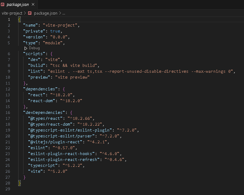Click the "vite-project" value string
This screenshot has height=195, width=244.
tap(60, 25)
